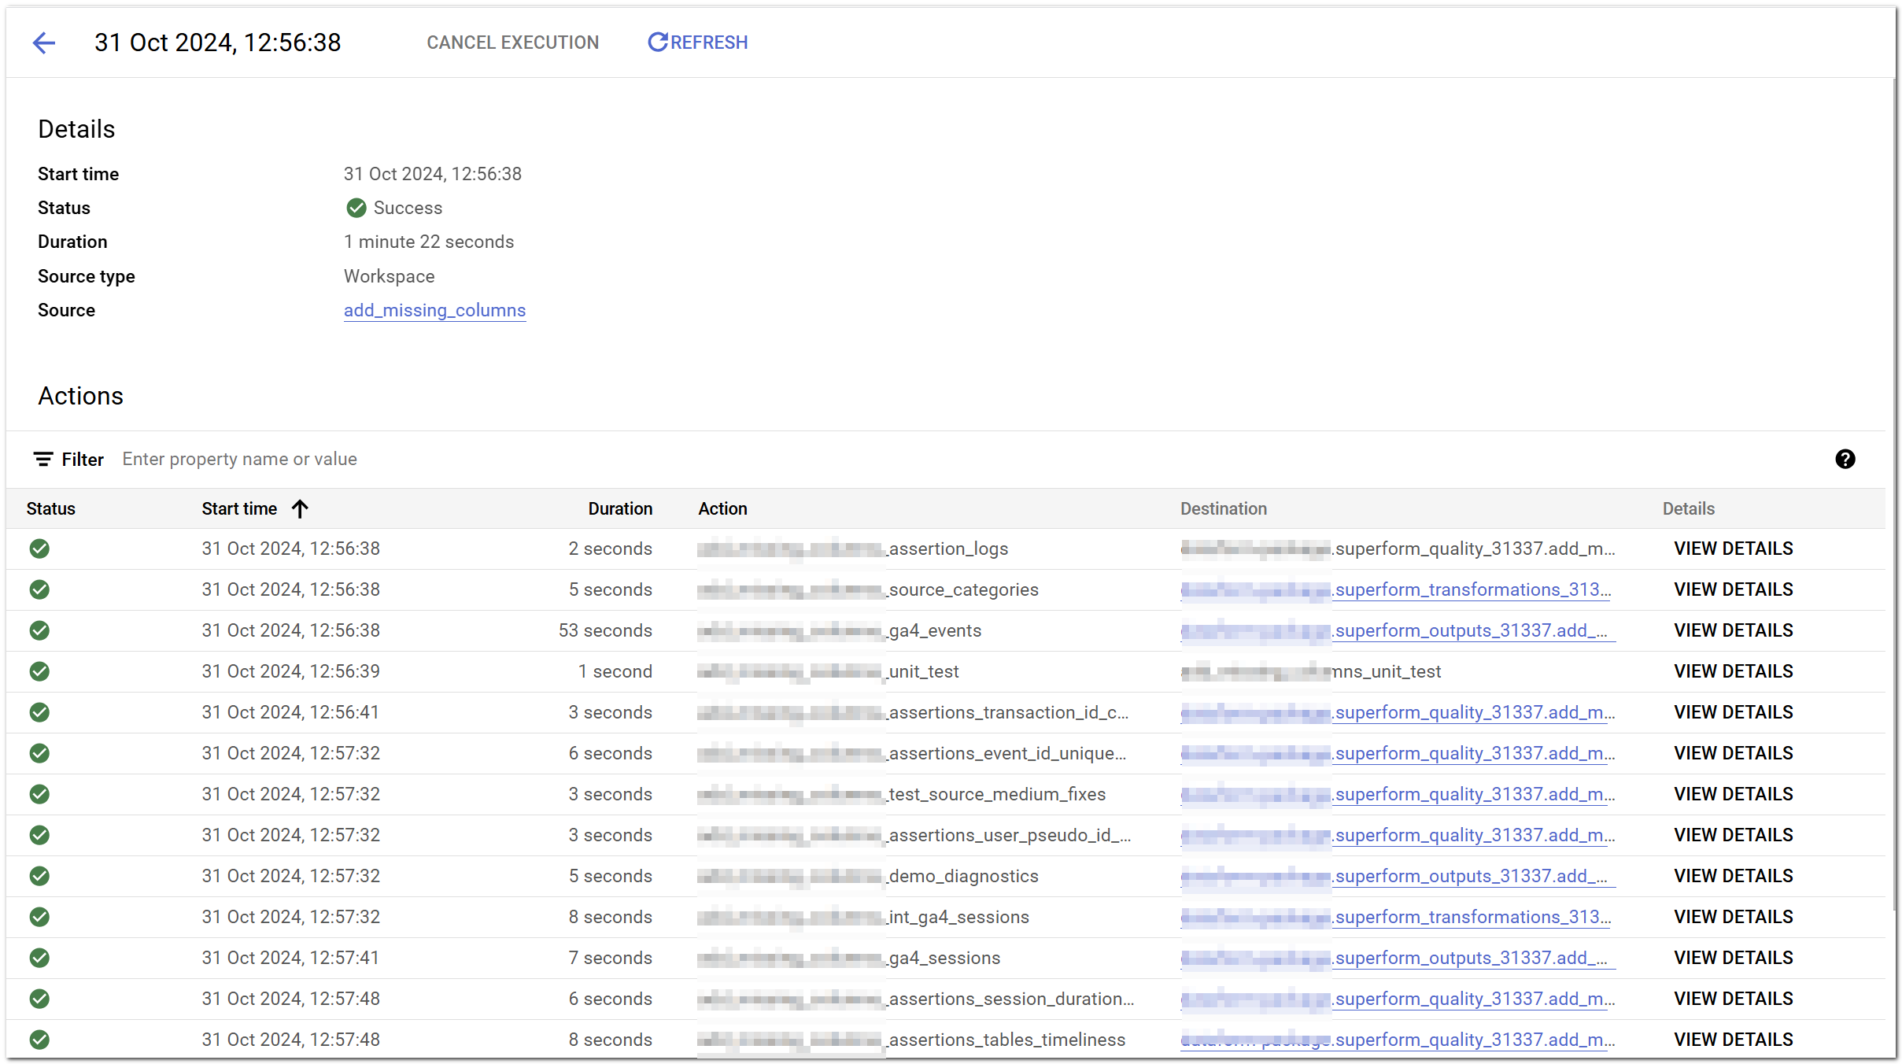Viewport: 1902px width, 1064px height.
Task: Open destination link for demo_diagnostics row
Action: click(x=1397, y=876)
